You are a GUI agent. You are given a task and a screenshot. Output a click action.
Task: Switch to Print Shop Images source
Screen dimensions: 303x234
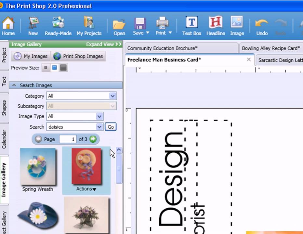78,56
